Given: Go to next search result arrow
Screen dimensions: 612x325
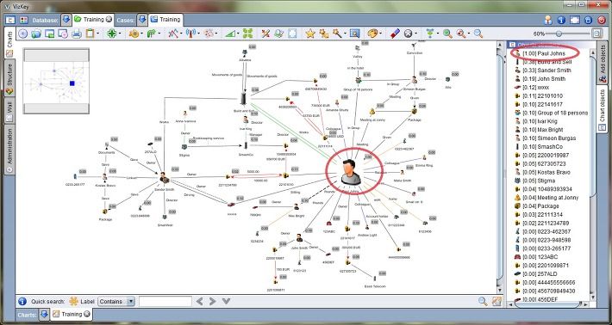Looking at the screenshot, I should pos(212,301).
